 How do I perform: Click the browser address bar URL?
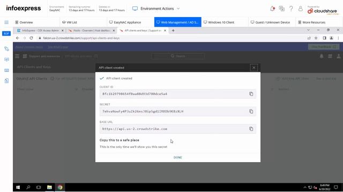(x=81, y=38)
